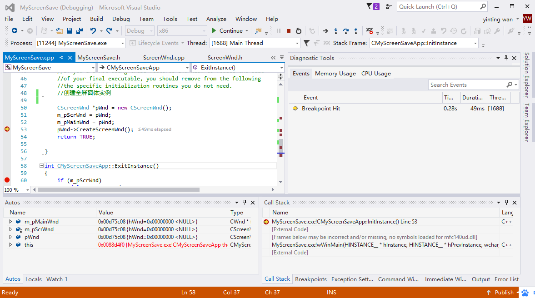Click the Open File folder icon

tap(60, 31)
